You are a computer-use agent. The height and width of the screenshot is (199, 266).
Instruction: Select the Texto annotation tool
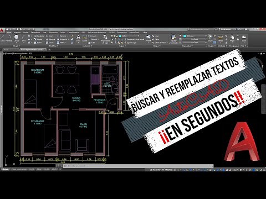pos(78,38)
